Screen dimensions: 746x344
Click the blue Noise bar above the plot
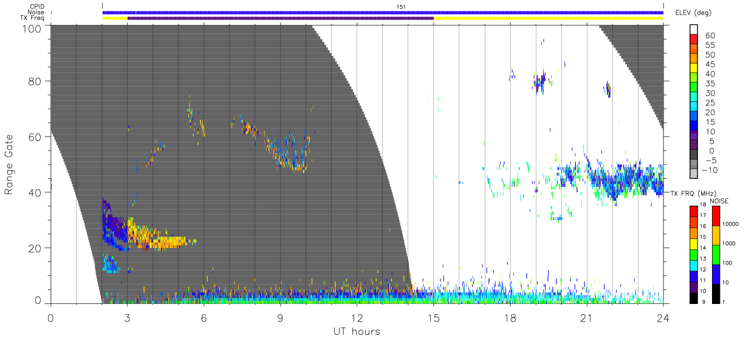coord(383,12)
